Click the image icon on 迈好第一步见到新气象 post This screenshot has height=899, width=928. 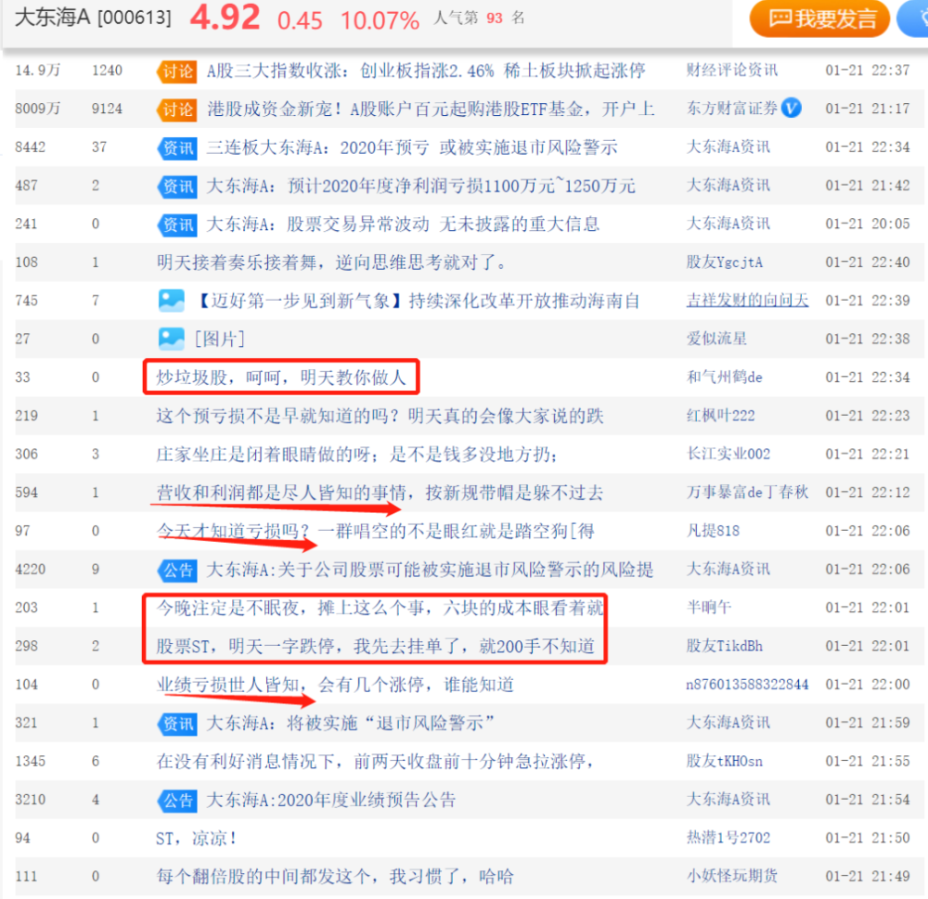click(172, 301)
